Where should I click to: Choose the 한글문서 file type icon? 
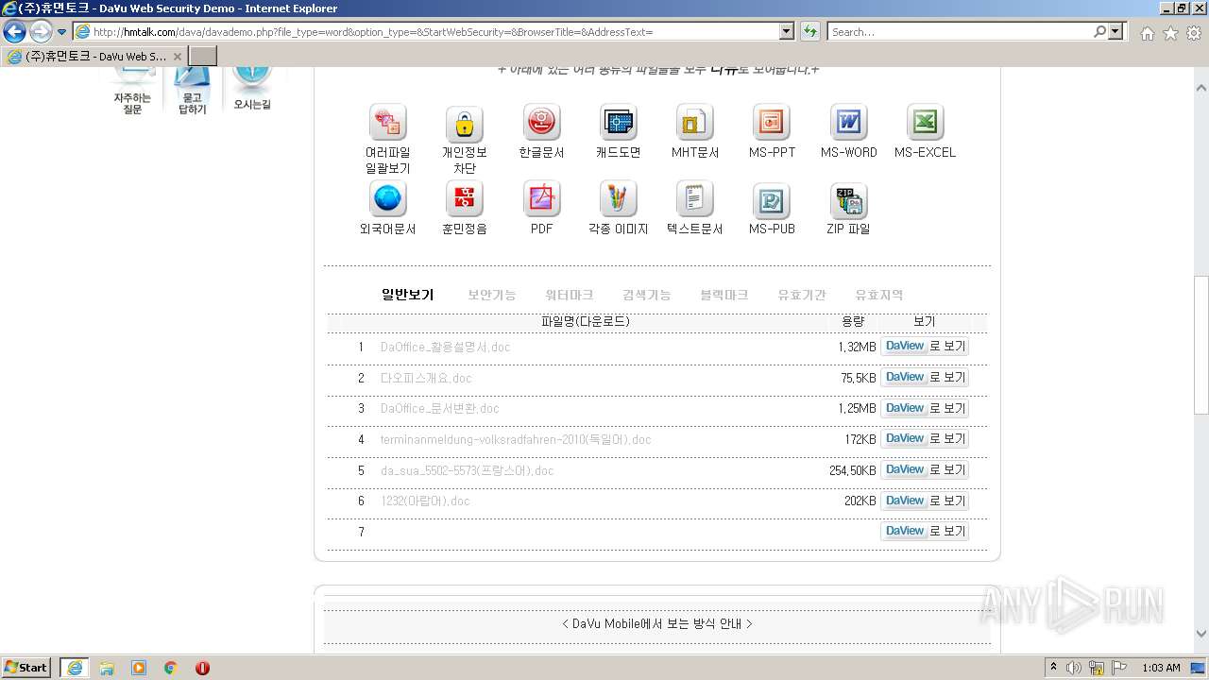(x=541, y=123)
